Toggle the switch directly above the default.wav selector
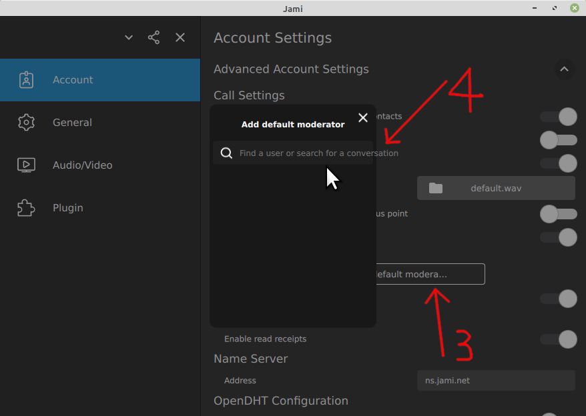The height and width of the screenshot is (416, 586). coord(559,163)
